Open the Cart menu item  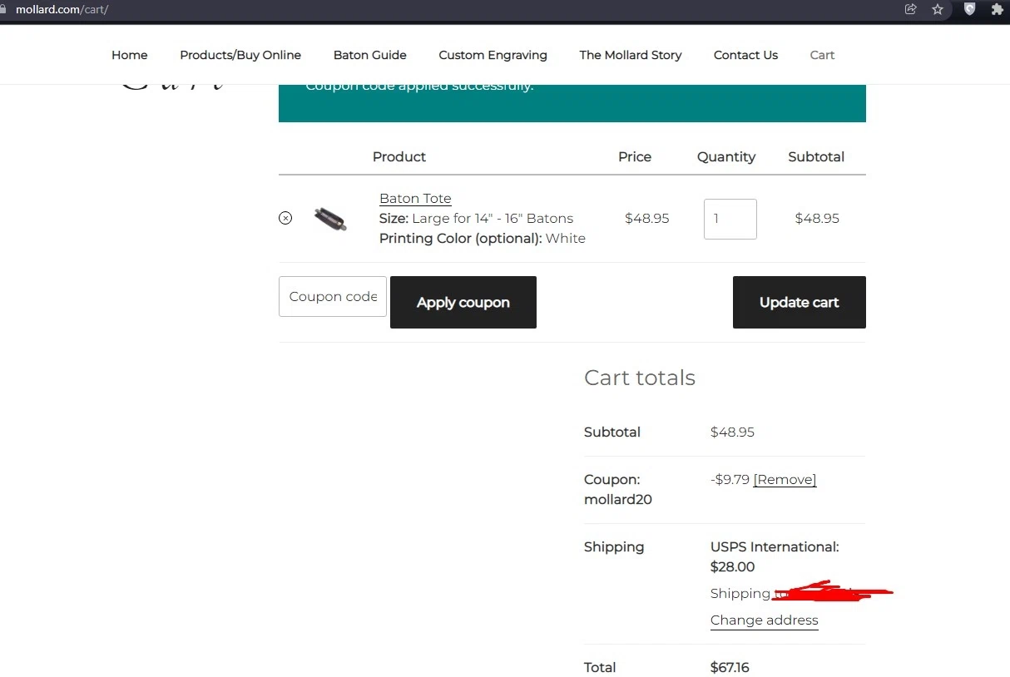click(x=822, y=55)
